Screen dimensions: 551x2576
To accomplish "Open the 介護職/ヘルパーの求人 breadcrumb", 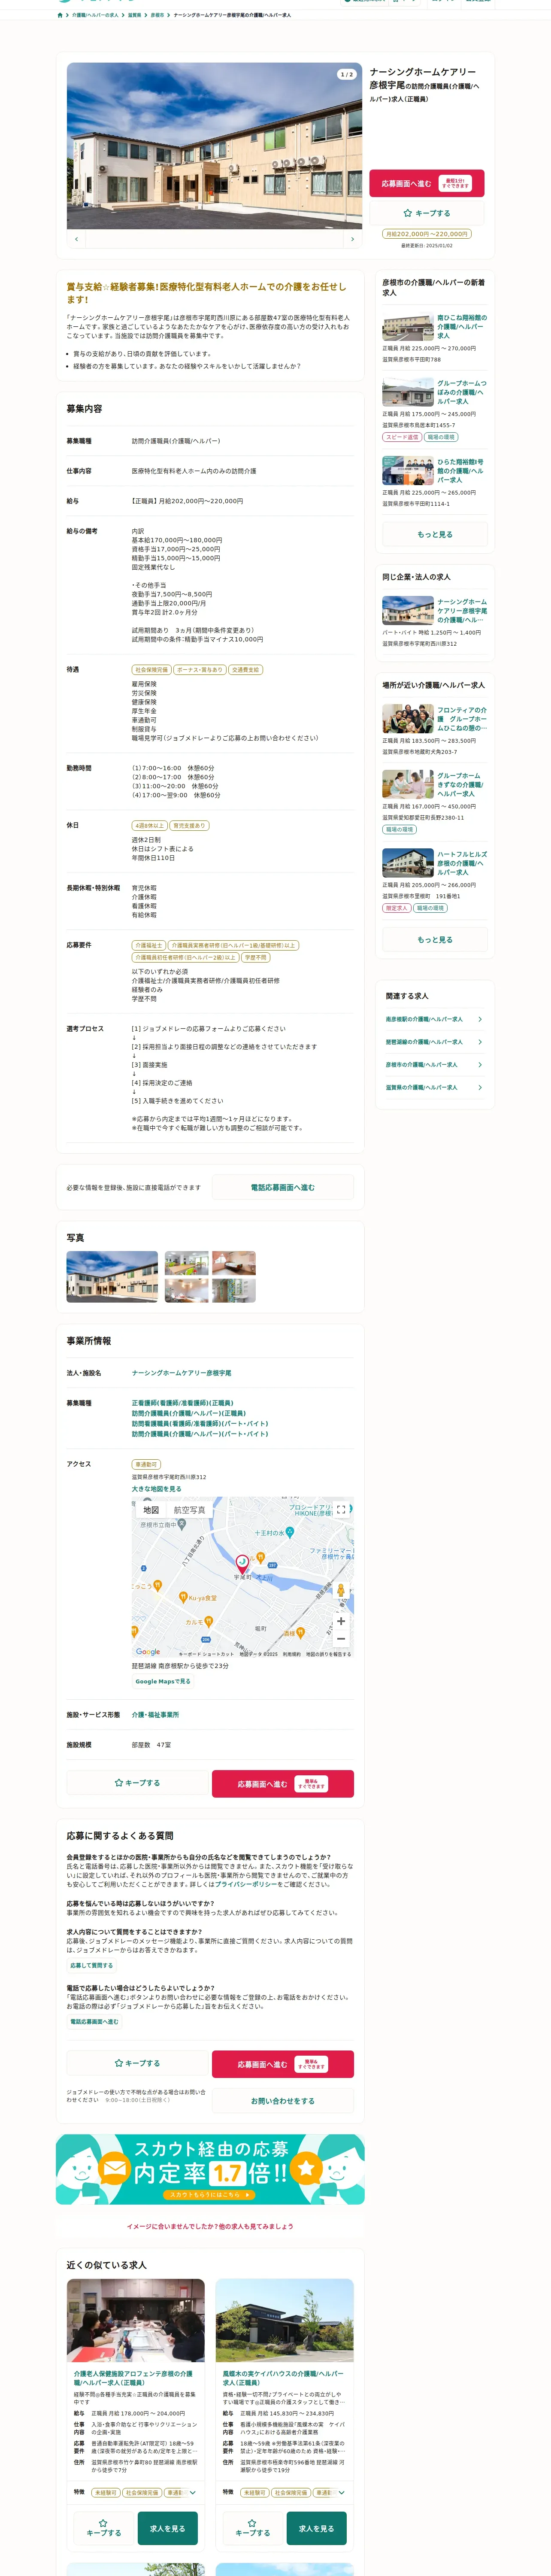I will click(x=95, y=15).
